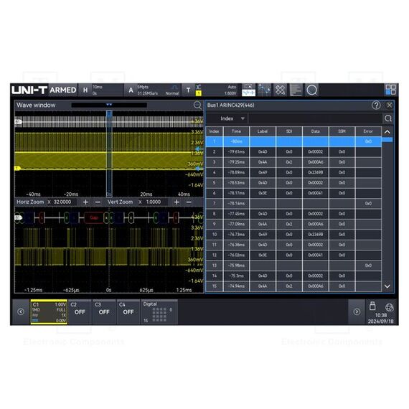Open the T trigger settings menu
The image size is (409, 409).
[x=188, y=90]
